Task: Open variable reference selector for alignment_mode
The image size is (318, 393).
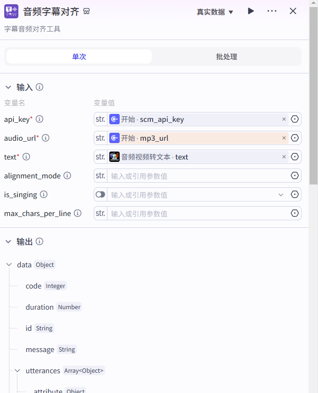Action: (x=295, y=176)
